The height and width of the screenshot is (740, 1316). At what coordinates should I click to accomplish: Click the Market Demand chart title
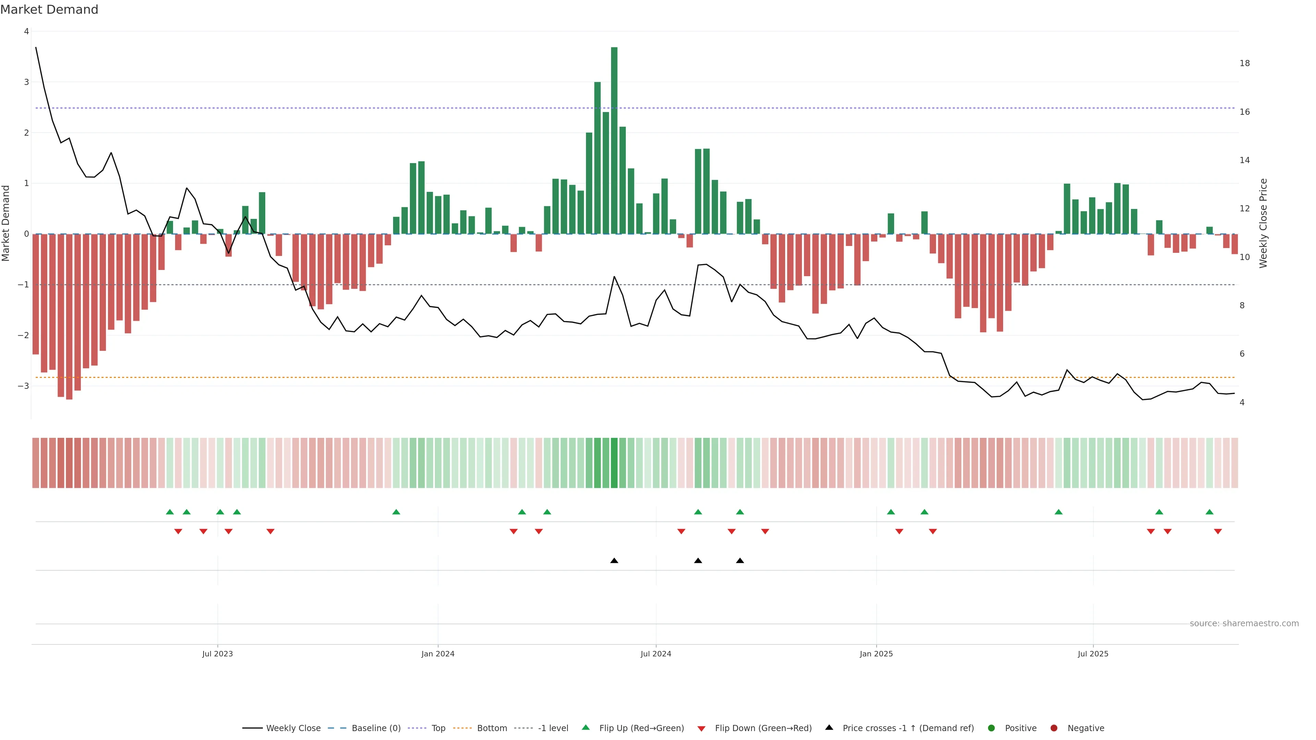coord(49,10)
